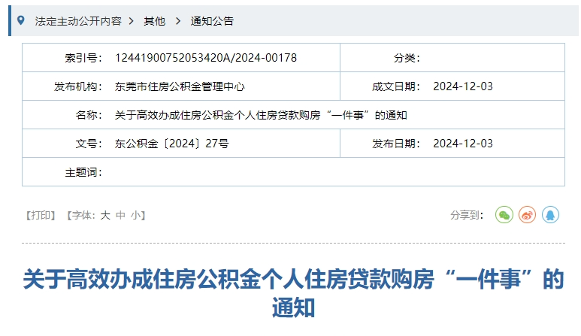Click the arrow after 其他 breadcrumb
Image resolution: width=581 pixels, height=336 pixels.
pyautogui.click(x=178, y=21)
